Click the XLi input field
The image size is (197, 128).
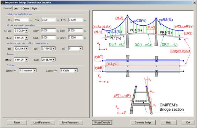[21, 20]
